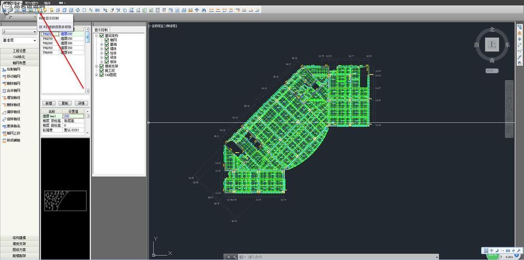The width and height of the screenshot is (524, 260).
Task: Click the 复制 button
Action: [x=65, y=103]
